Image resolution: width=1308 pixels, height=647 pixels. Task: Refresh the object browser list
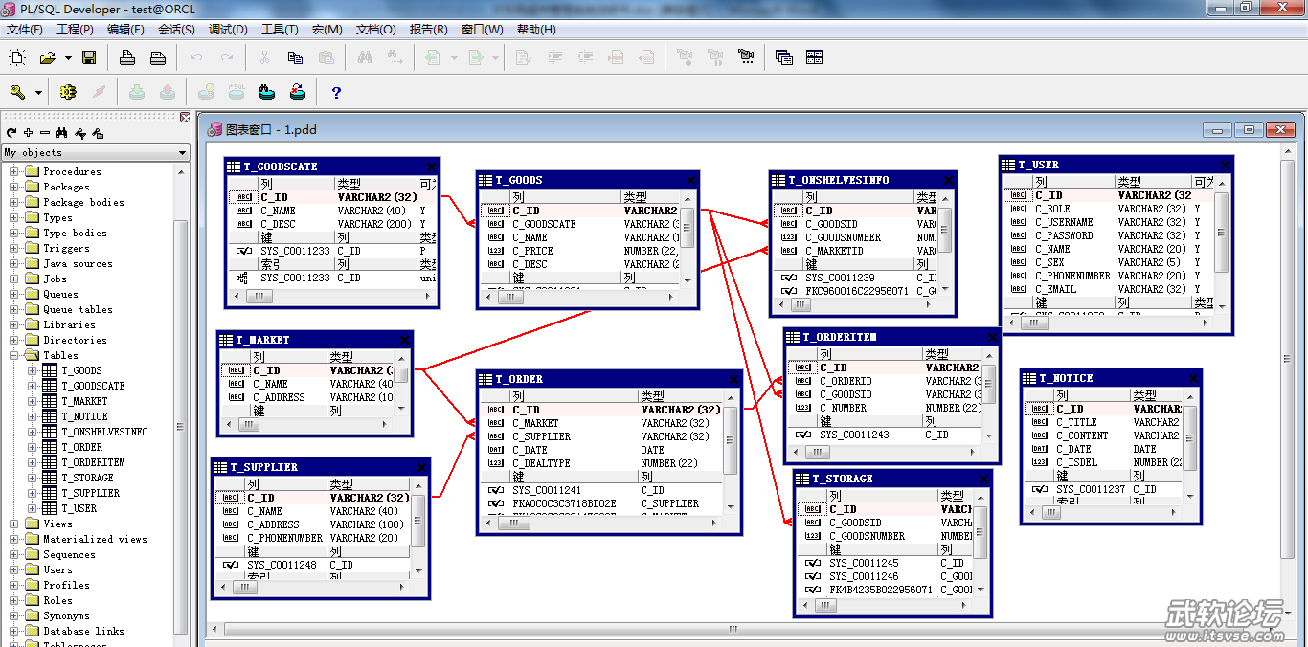point(11,133)
